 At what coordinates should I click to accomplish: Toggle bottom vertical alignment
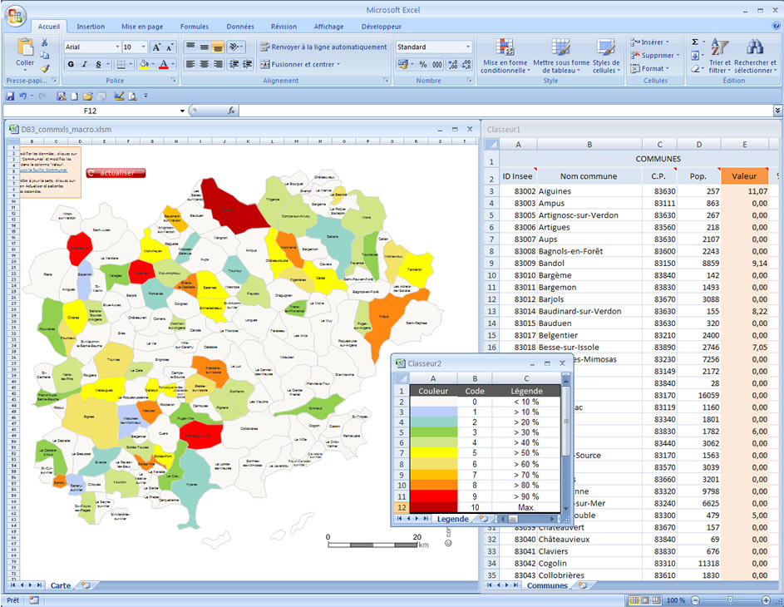coord(218,47)
